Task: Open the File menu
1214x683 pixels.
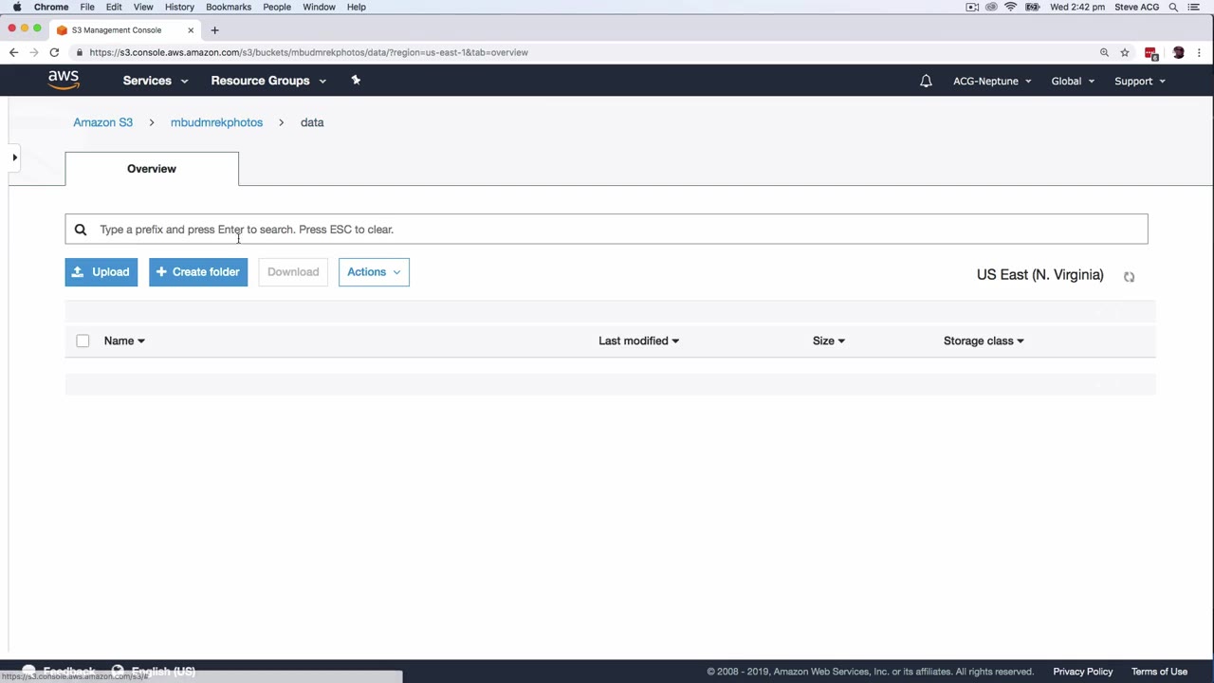Action: pos(87,7)
